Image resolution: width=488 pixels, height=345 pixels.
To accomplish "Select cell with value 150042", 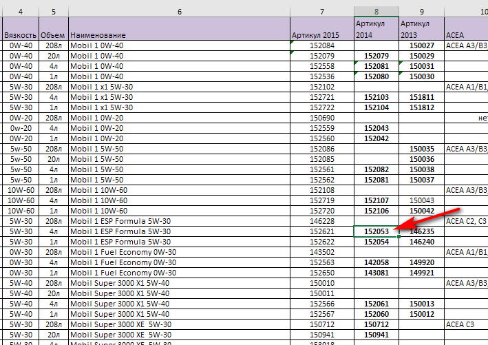I will pos(421,211).
